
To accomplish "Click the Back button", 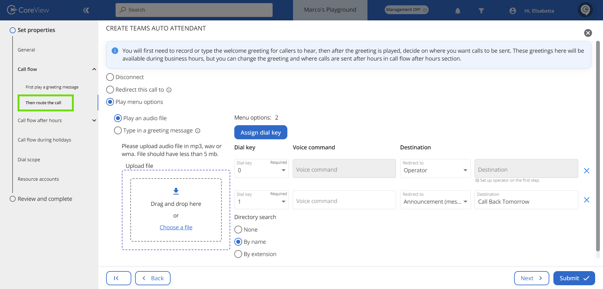I will point(153,278).
